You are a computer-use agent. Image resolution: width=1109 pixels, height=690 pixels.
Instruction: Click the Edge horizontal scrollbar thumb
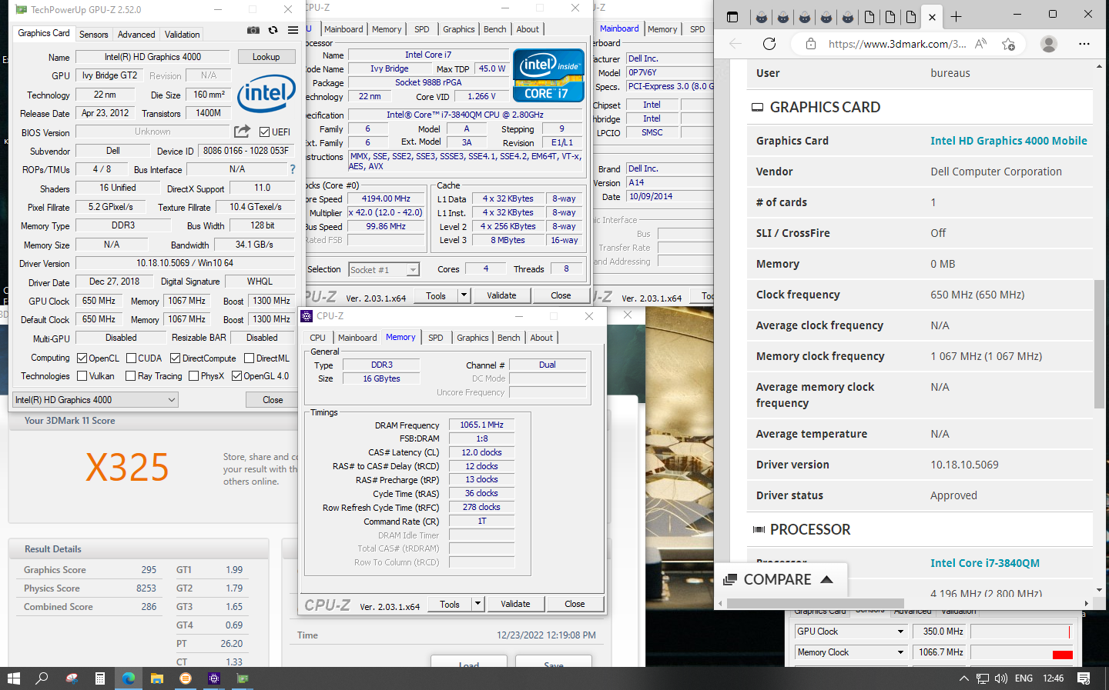(816, 603)
